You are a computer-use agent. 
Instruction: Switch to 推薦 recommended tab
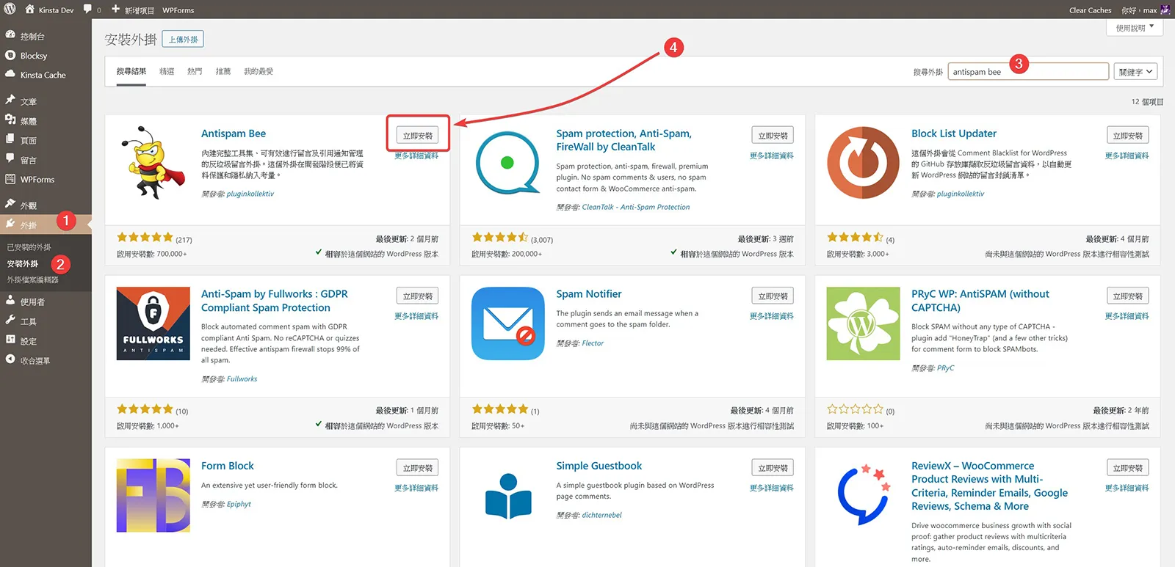coord(223,71)
